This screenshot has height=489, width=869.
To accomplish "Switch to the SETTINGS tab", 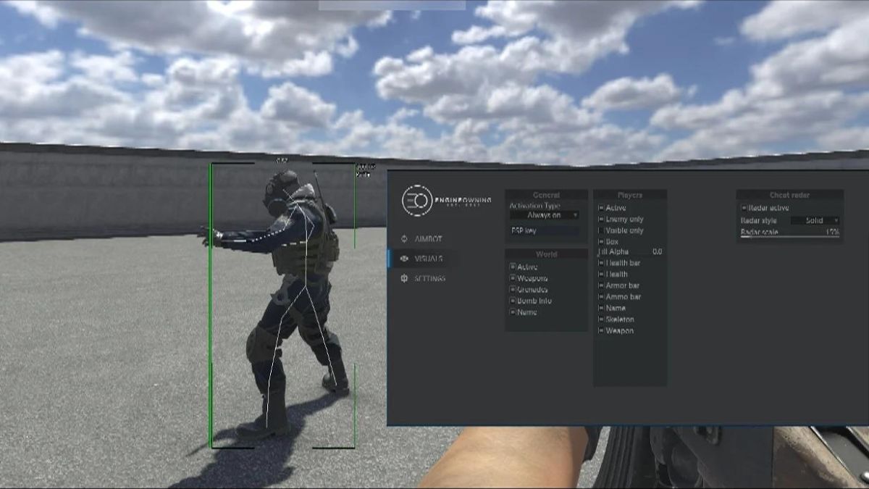I will (429, 279).
